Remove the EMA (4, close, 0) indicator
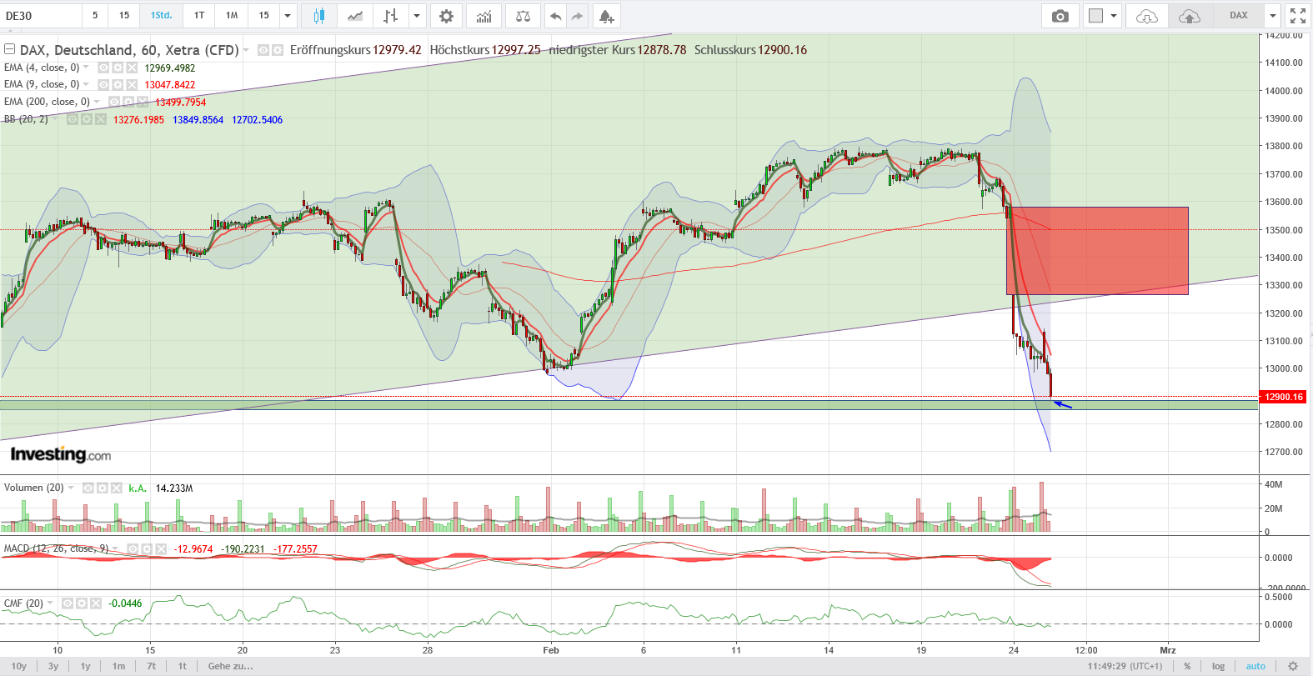 pyautogui.click(x=131, y=68)
